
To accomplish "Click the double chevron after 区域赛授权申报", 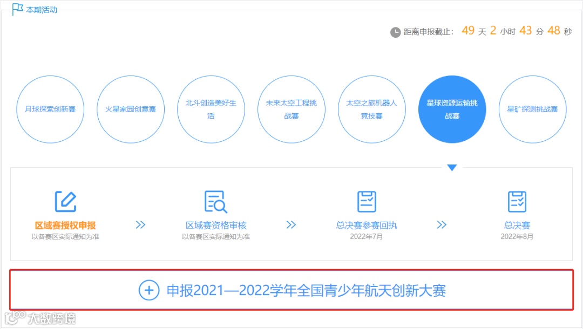I will 140,225.
